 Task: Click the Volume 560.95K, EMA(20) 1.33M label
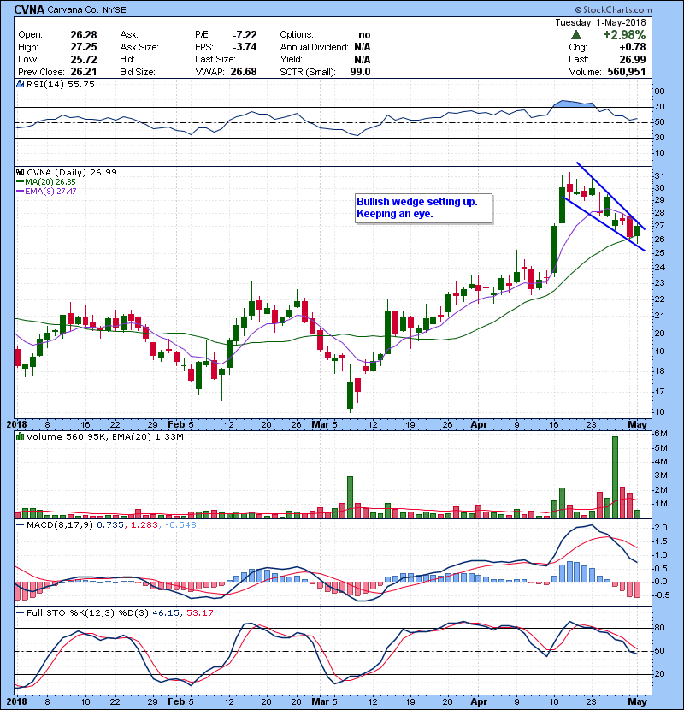104,436
